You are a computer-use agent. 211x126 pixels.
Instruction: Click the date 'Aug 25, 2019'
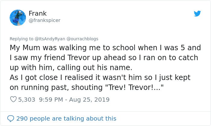coord(89,100)
